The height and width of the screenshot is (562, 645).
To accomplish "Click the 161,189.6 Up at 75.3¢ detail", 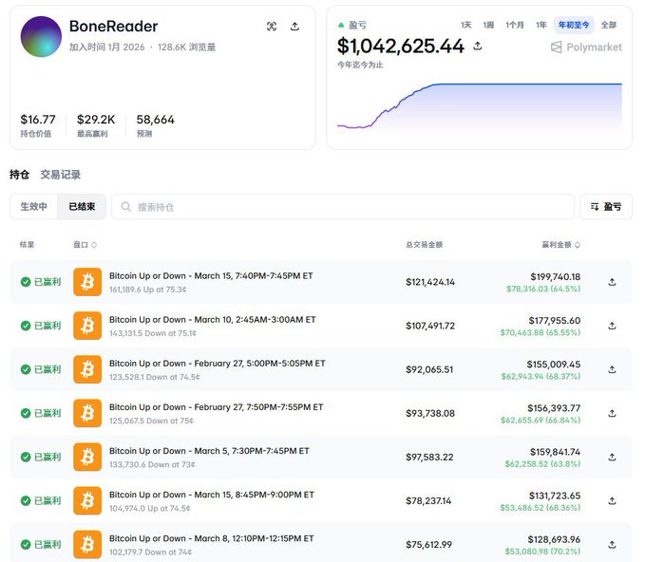I will pos(147,290).
